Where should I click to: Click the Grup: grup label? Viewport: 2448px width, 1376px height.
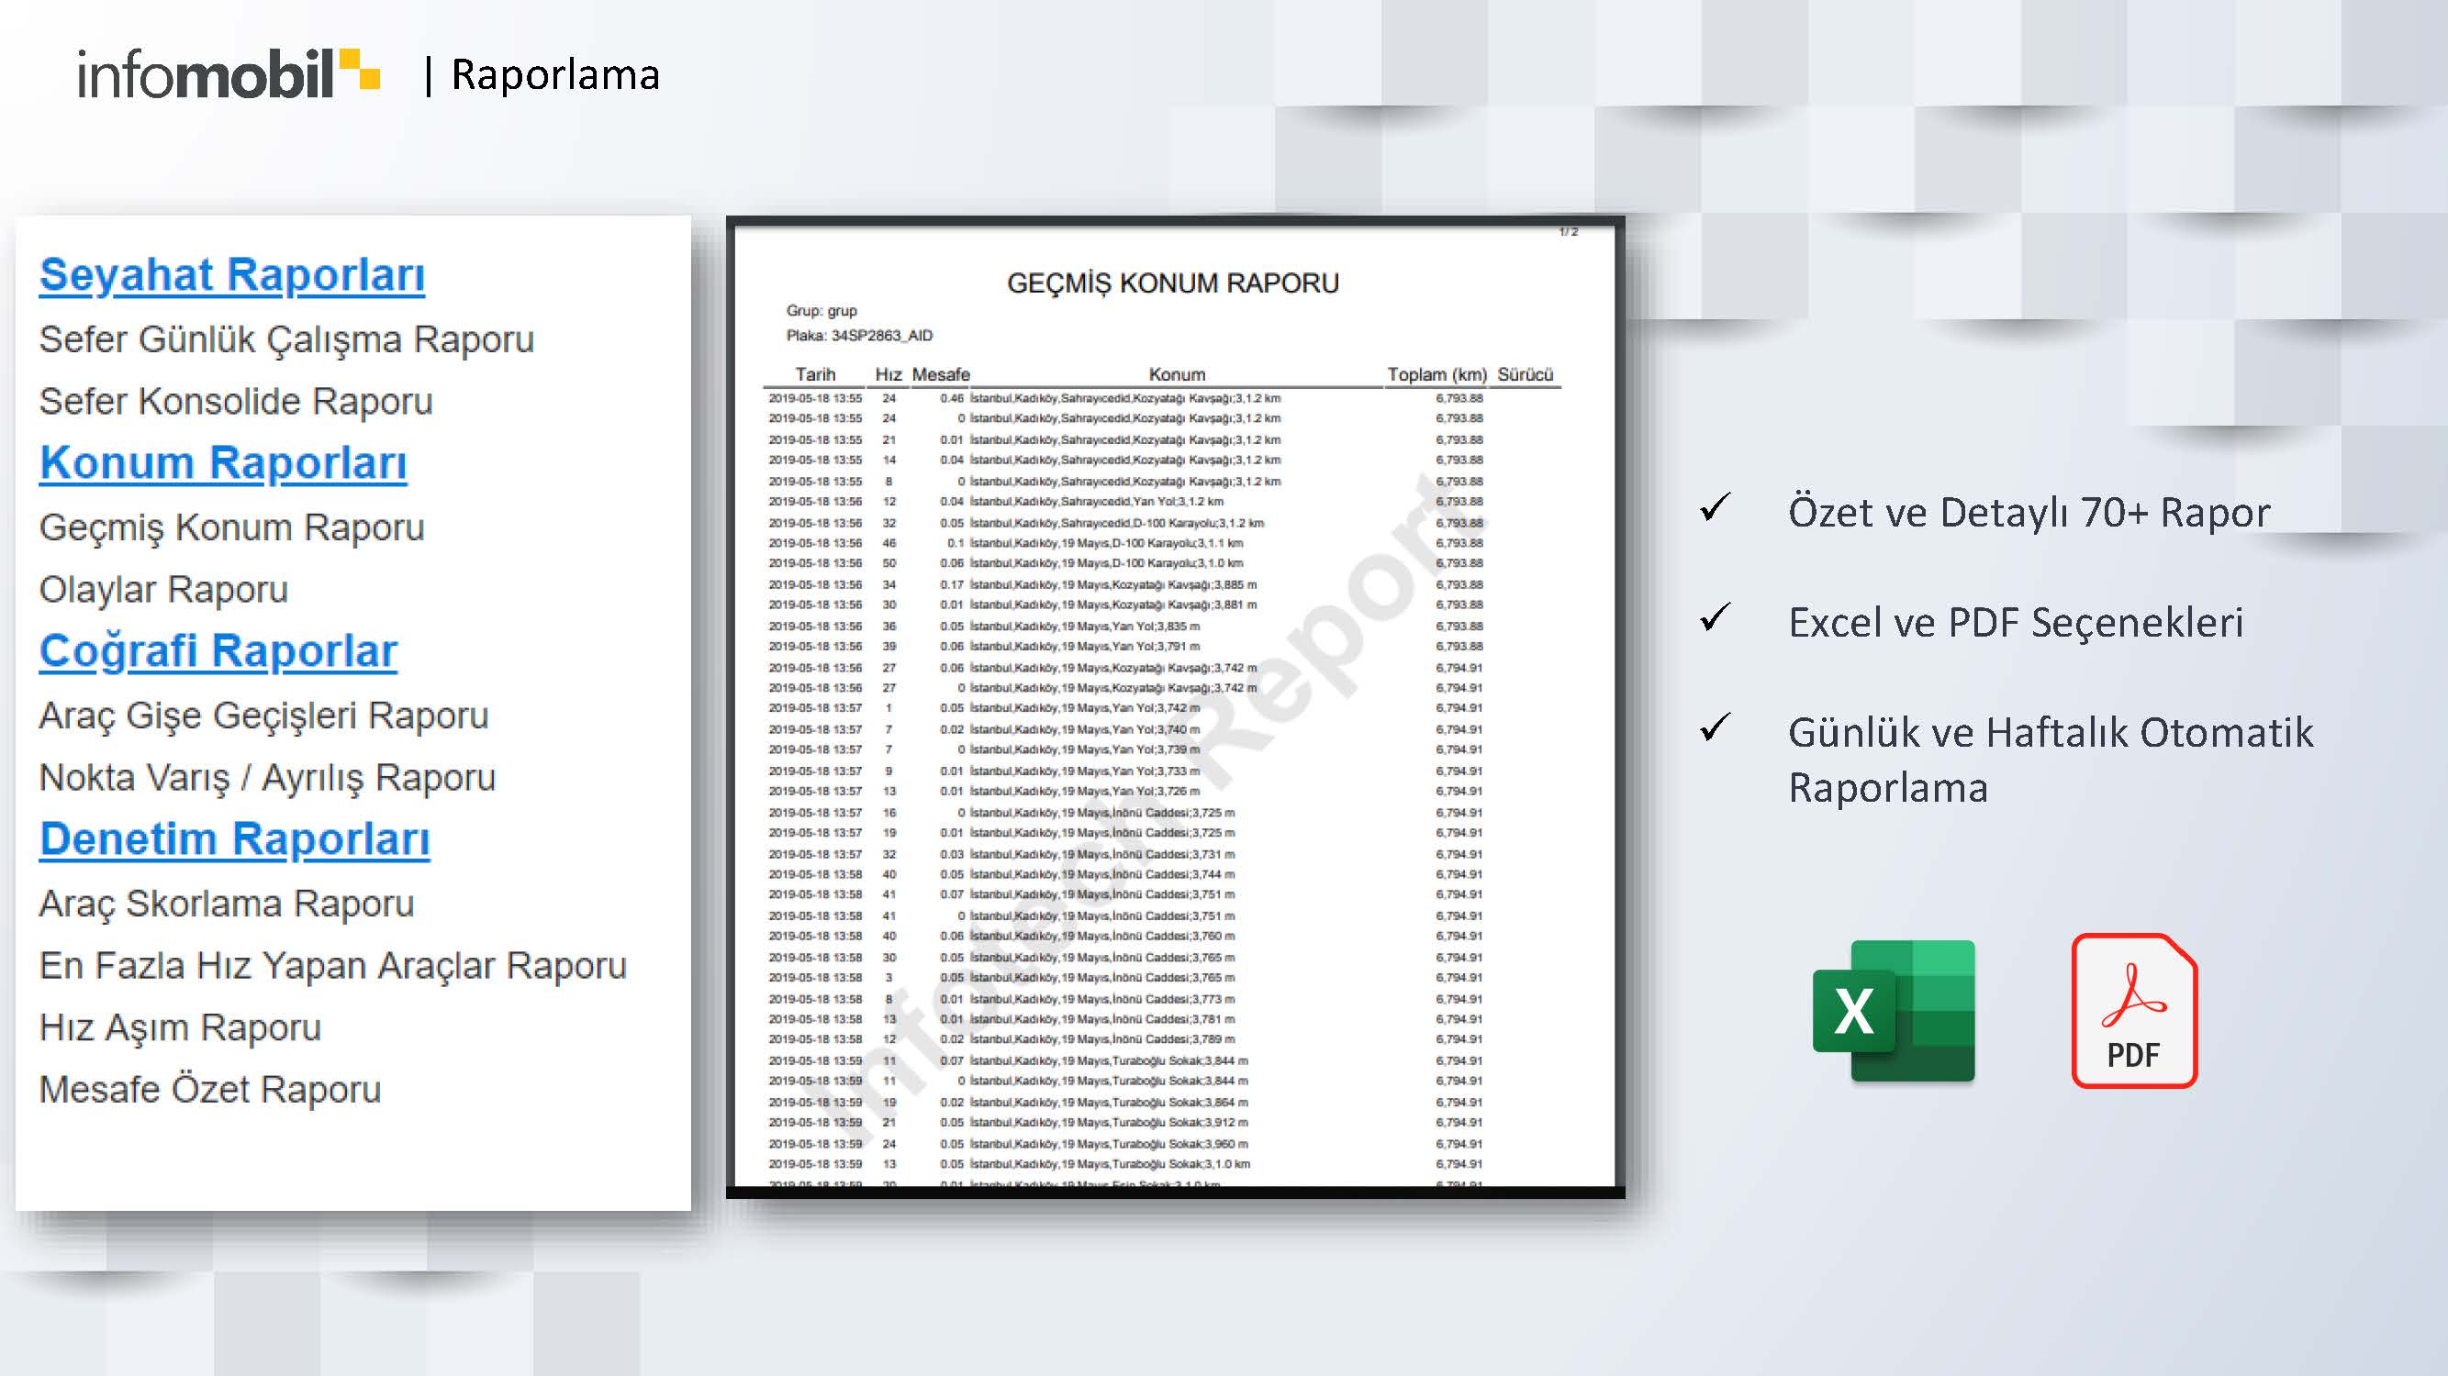pos(822,311)
